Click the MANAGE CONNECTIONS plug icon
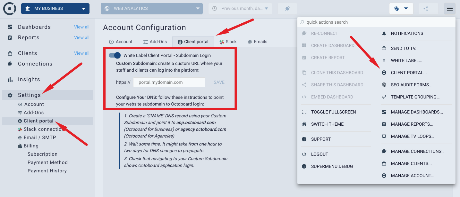 [384, 151]
